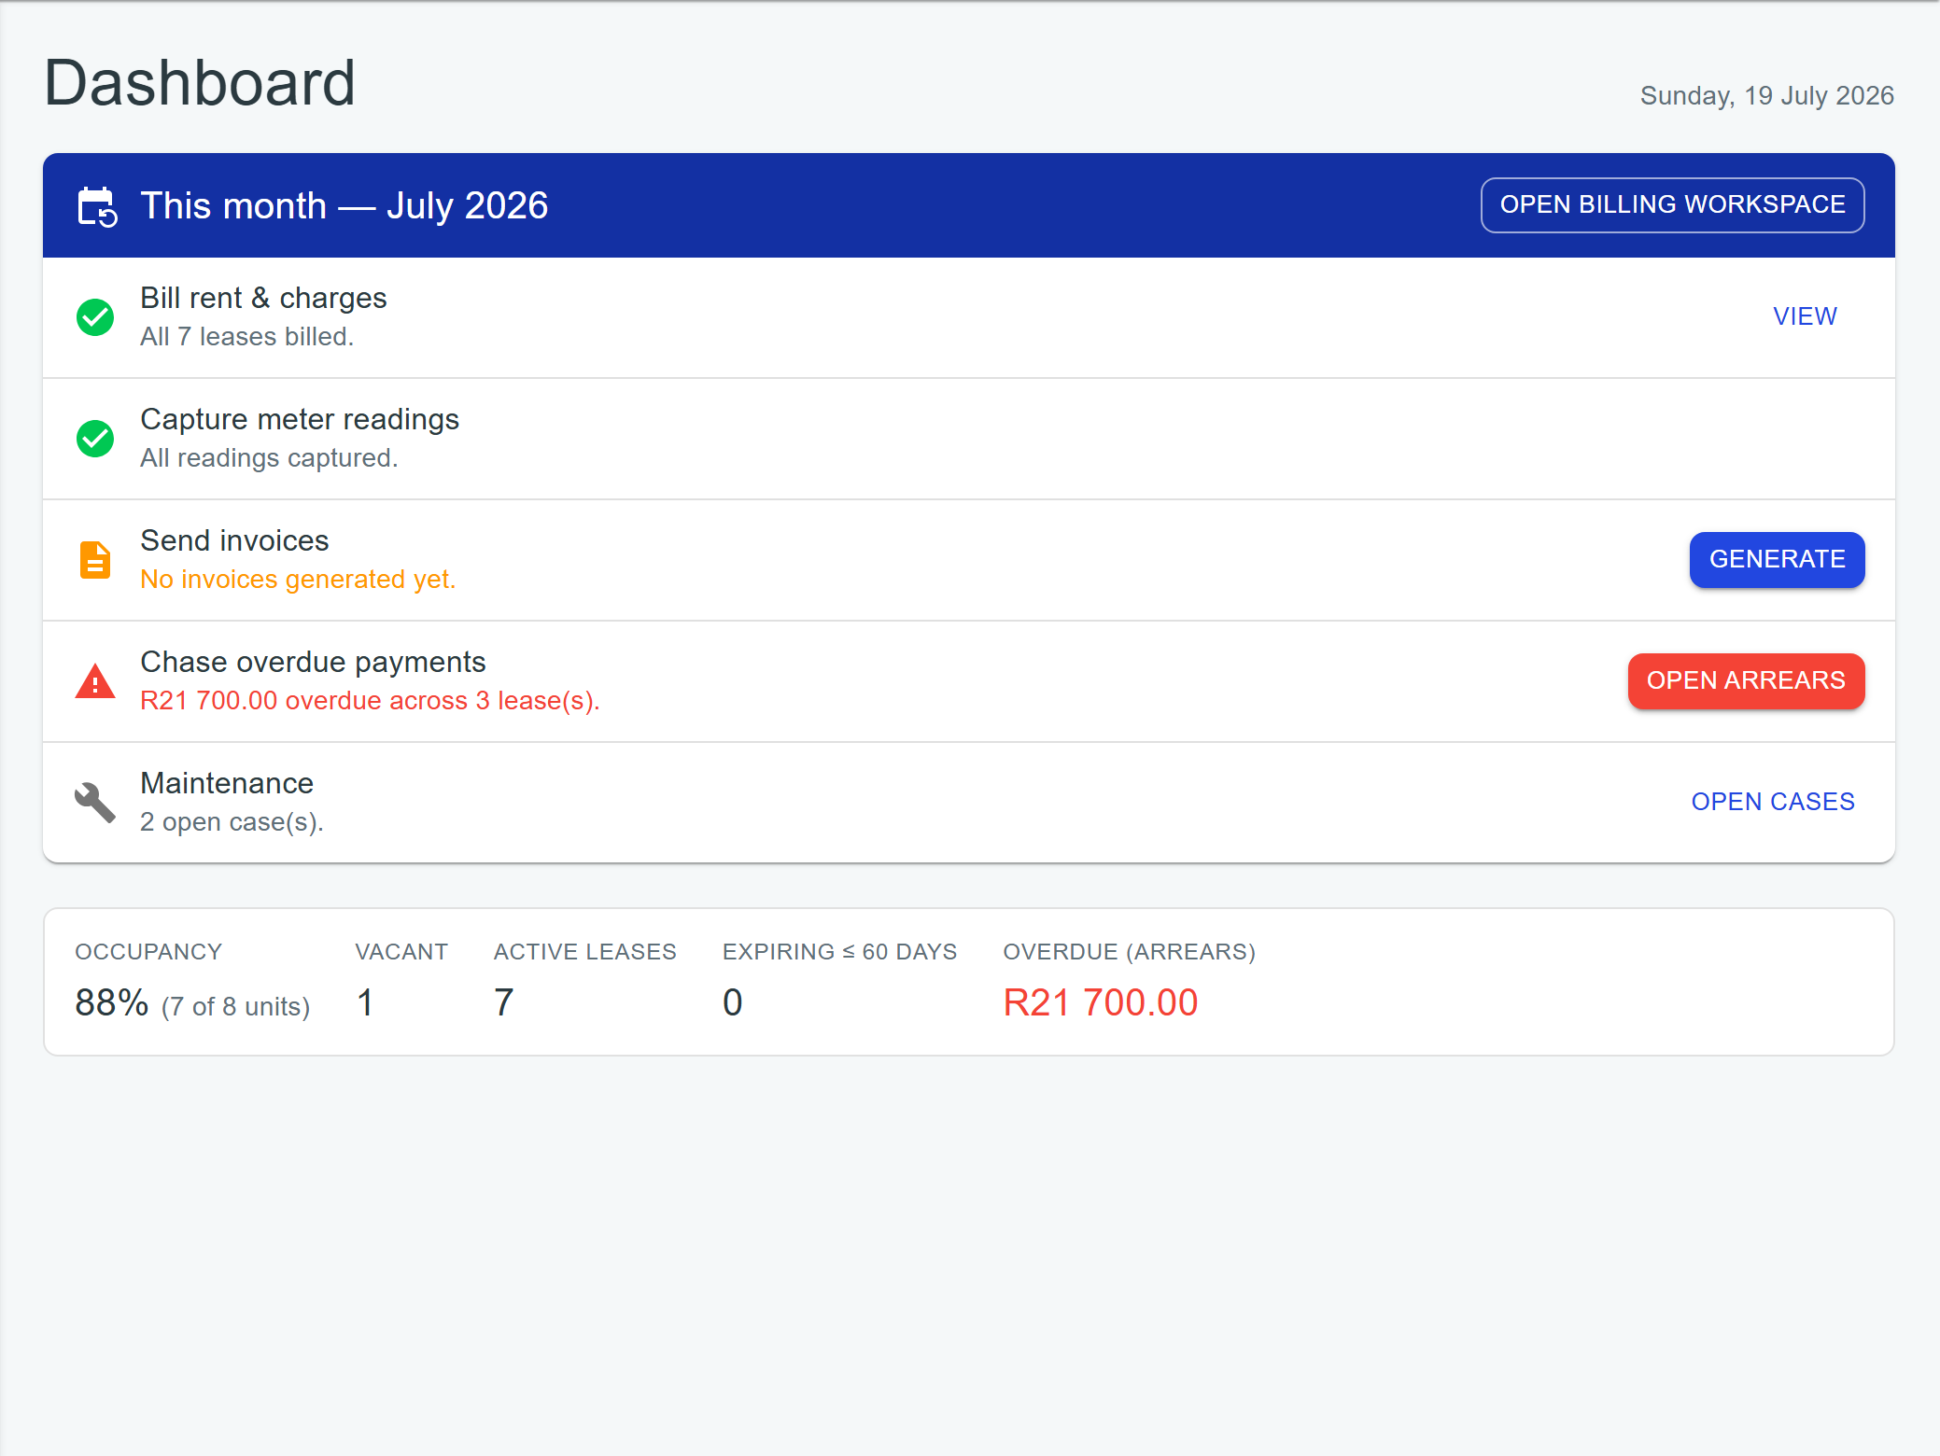Select the Maintenance row title
The width and height of the screenshot is (1940, 1456).
coord(227,783)
